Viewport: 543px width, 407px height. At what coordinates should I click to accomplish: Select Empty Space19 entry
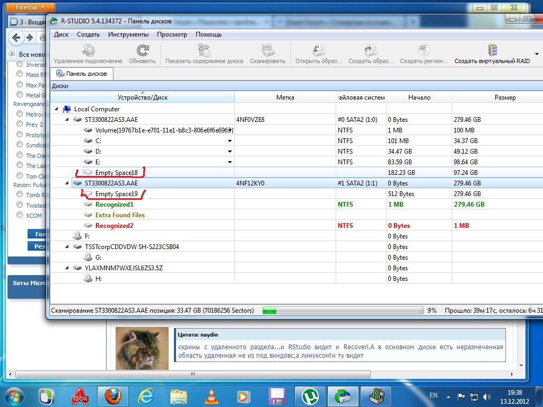click(116, 194)
